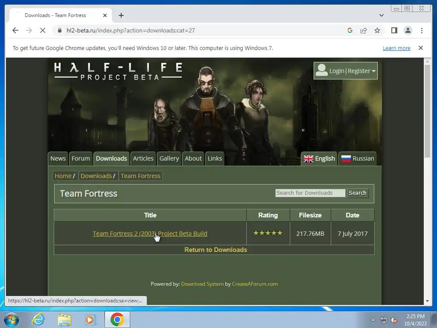This screenshot has height=328, width=437.
Task: Close the Downloads - Team Fortress tab
Action: pyautogui.click(x=105, y=15)
